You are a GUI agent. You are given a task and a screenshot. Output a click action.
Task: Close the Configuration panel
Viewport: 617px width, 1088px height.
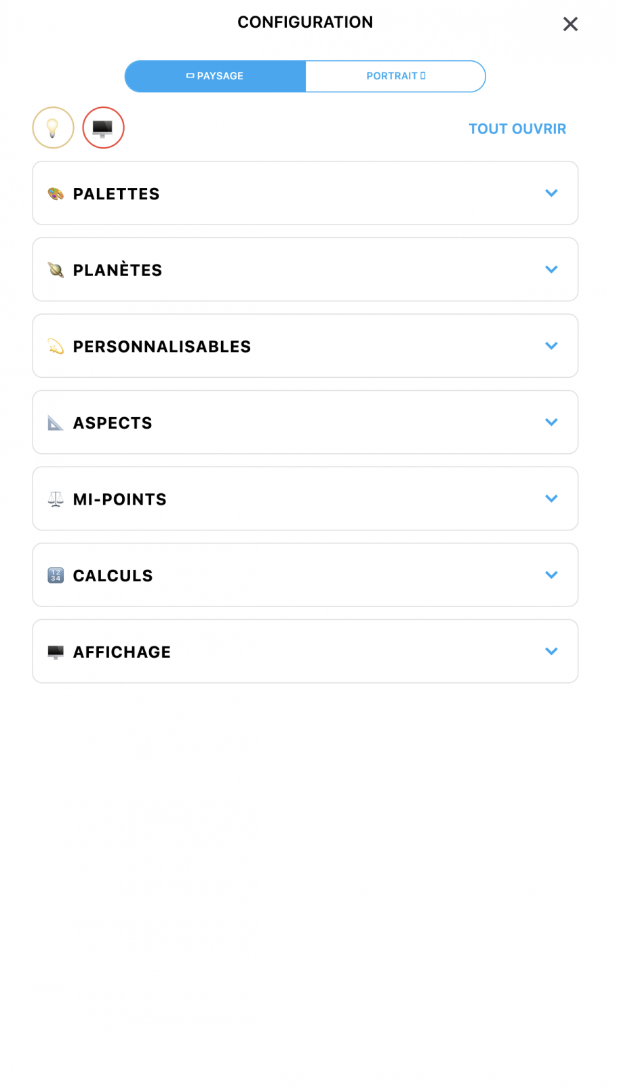pyautogui.click(x=570, y=24)
